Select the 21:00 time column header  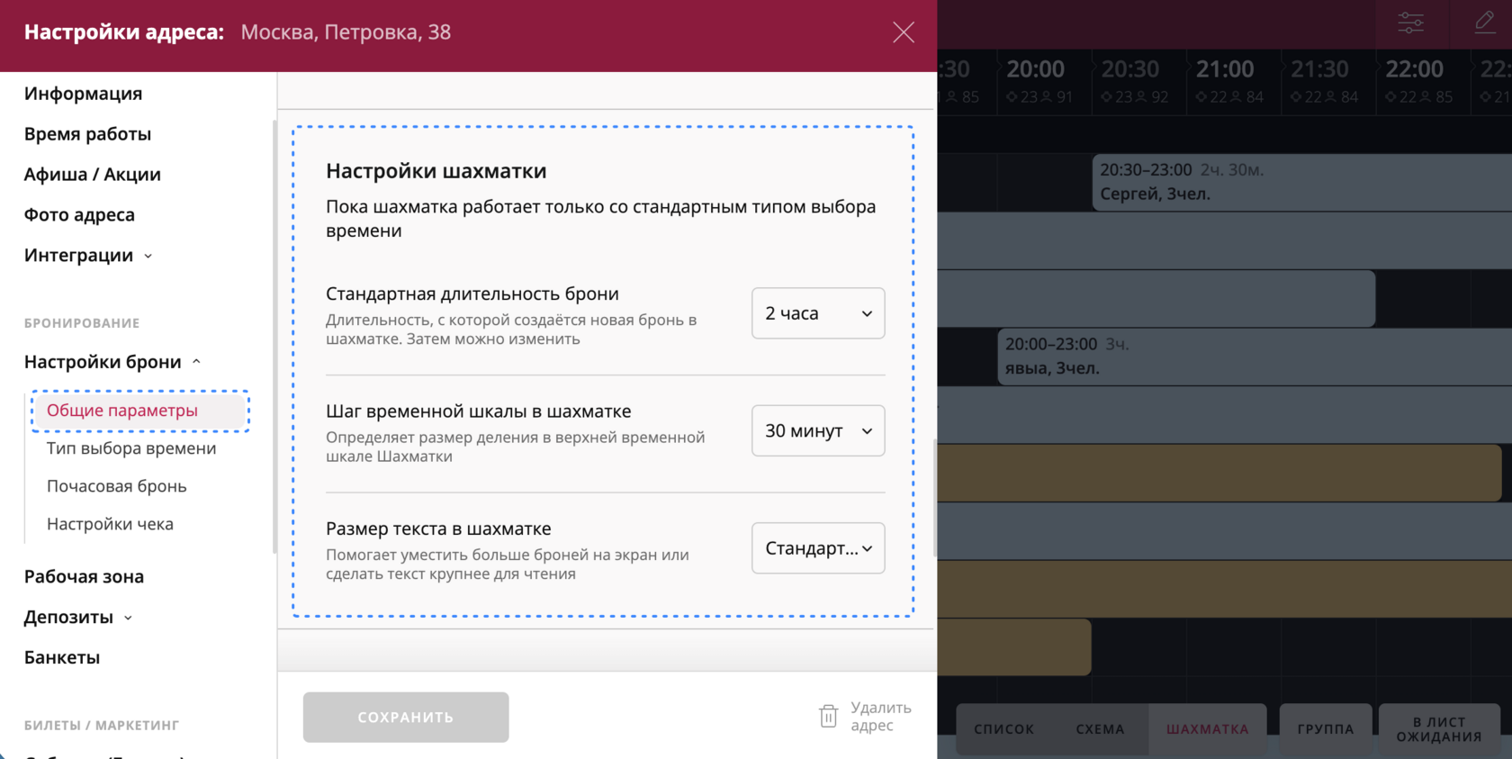click(1233, 81)
